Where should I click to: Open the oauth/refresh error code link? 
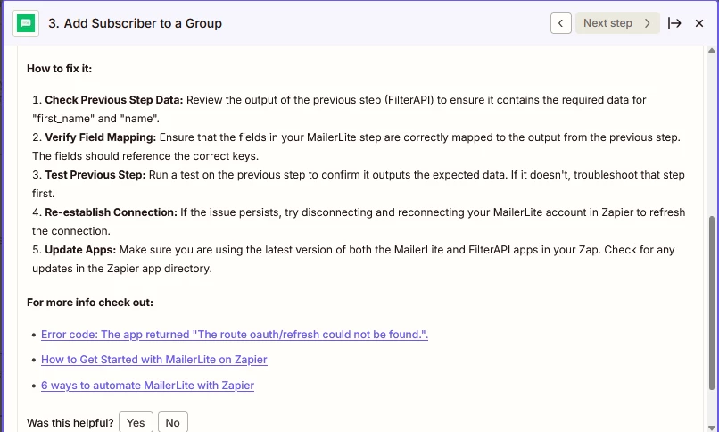(x=235, y=335)
